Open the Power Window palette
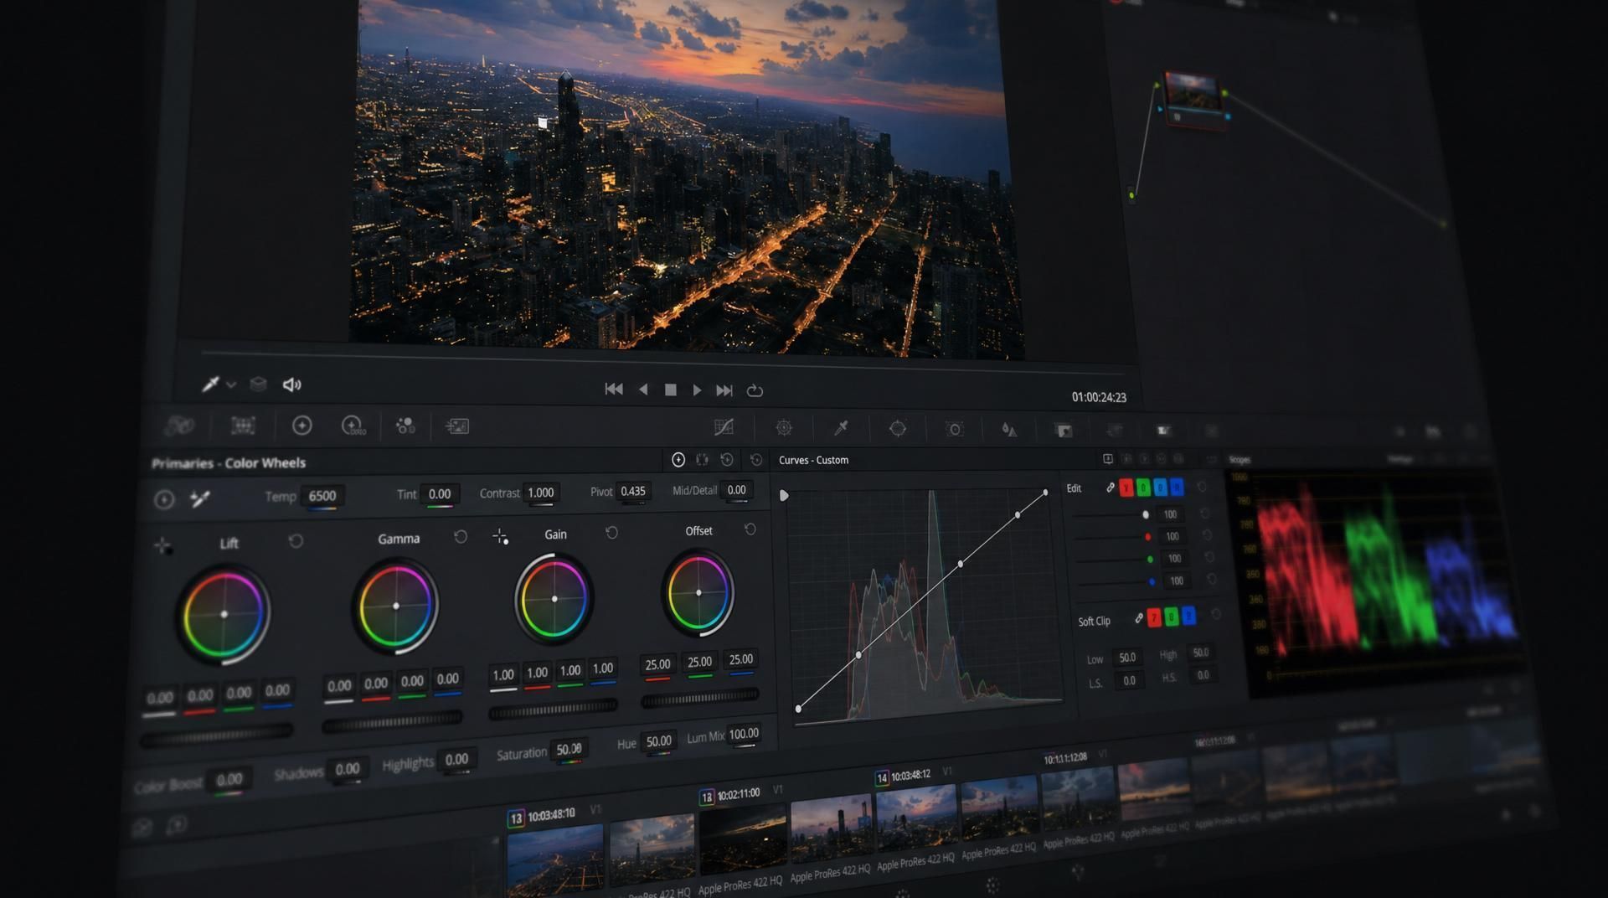Viewport: 1608px width, 898px height. [x=898, y=428]
